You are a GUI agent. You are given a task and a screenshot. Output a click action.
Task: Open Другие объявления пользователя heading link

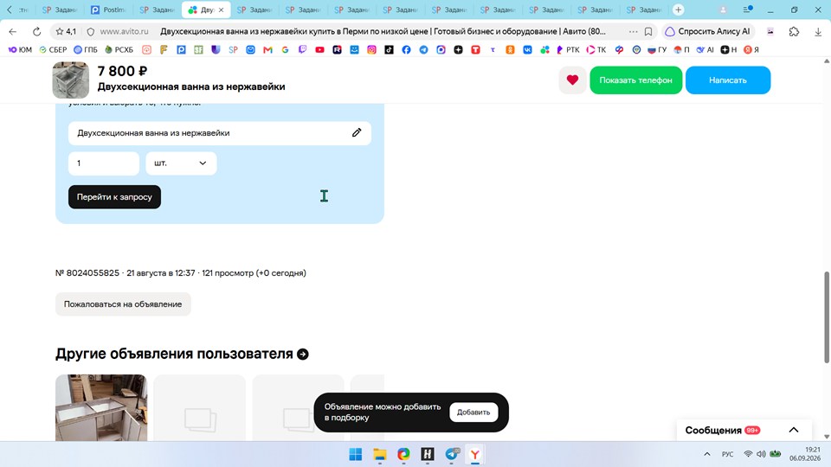[174, 354]
